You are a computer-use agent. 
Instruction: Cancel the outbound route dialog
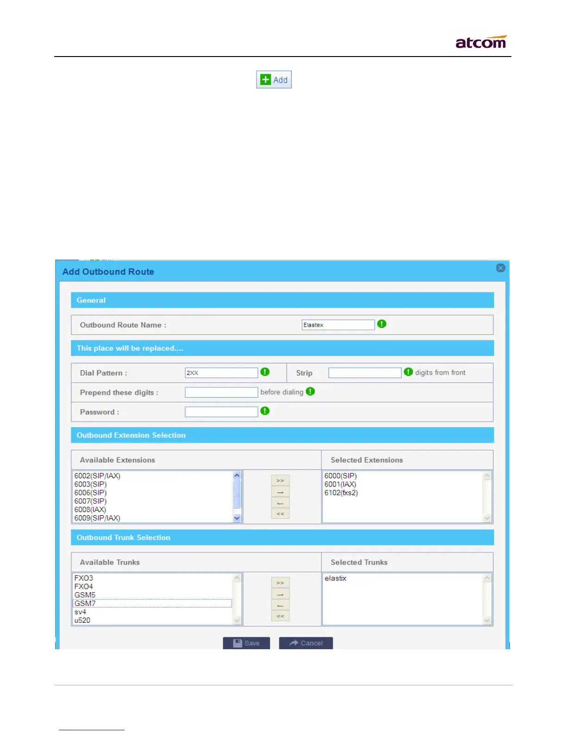pyautogui.click(x=306, y=643)
